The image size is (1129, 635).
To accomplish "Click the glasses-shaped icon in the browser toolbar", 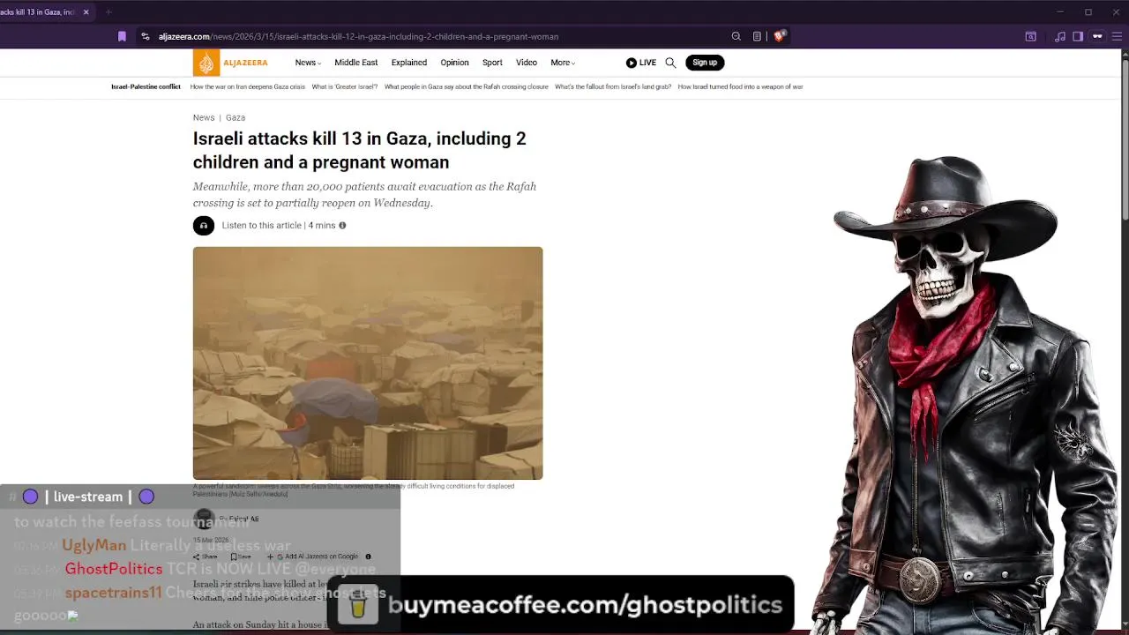I will [x=1097, y=36].
